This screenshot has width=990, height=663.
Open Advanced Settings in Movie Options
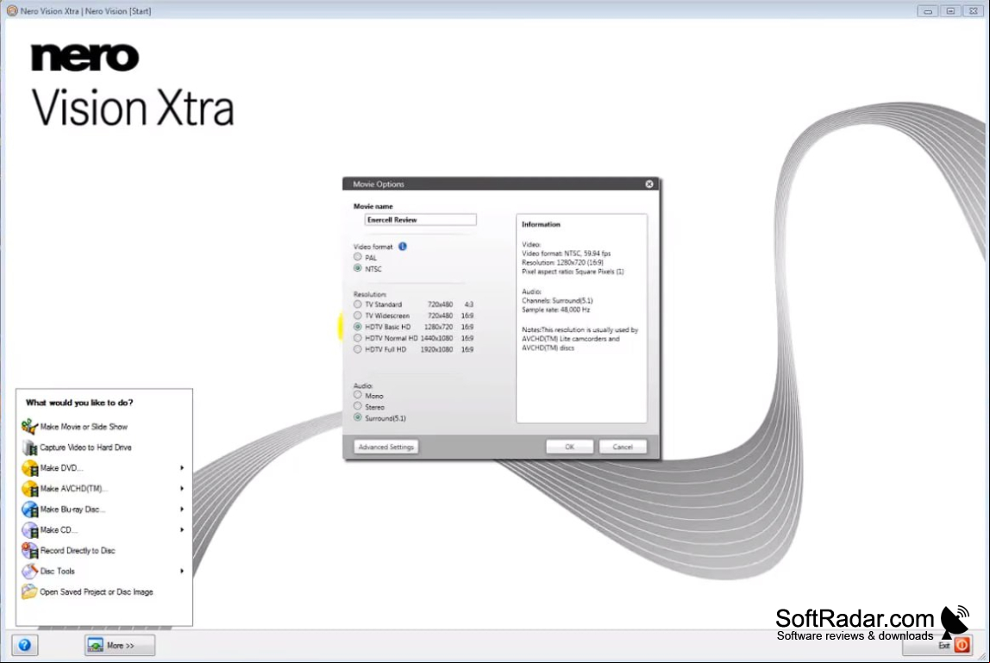[385, 447]
